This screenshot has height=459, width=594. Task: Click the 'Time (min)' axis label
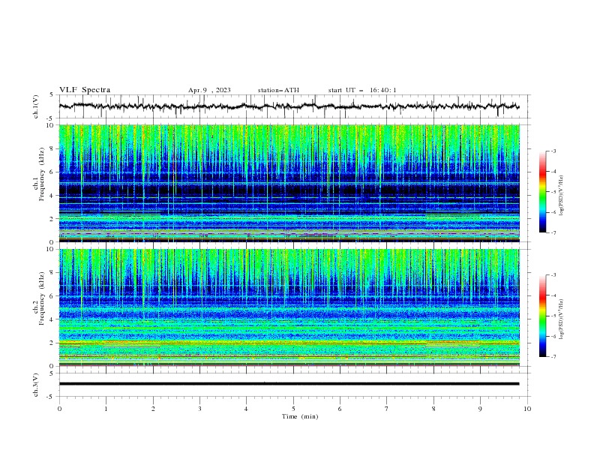click(300, 416)
